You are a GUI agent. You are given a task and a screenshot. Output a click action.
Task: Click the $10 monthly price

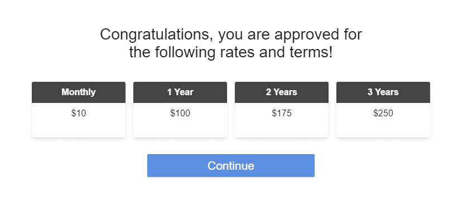point(79,114)
